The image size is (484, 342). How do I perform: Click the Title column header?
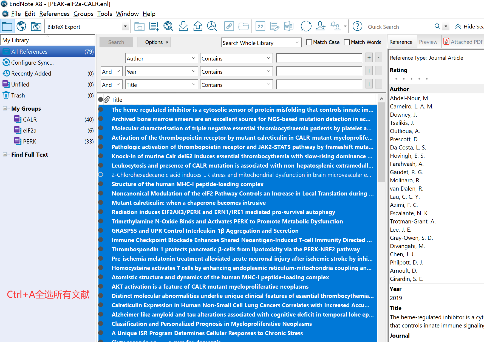pyautogui.click(x=117, y=100)
